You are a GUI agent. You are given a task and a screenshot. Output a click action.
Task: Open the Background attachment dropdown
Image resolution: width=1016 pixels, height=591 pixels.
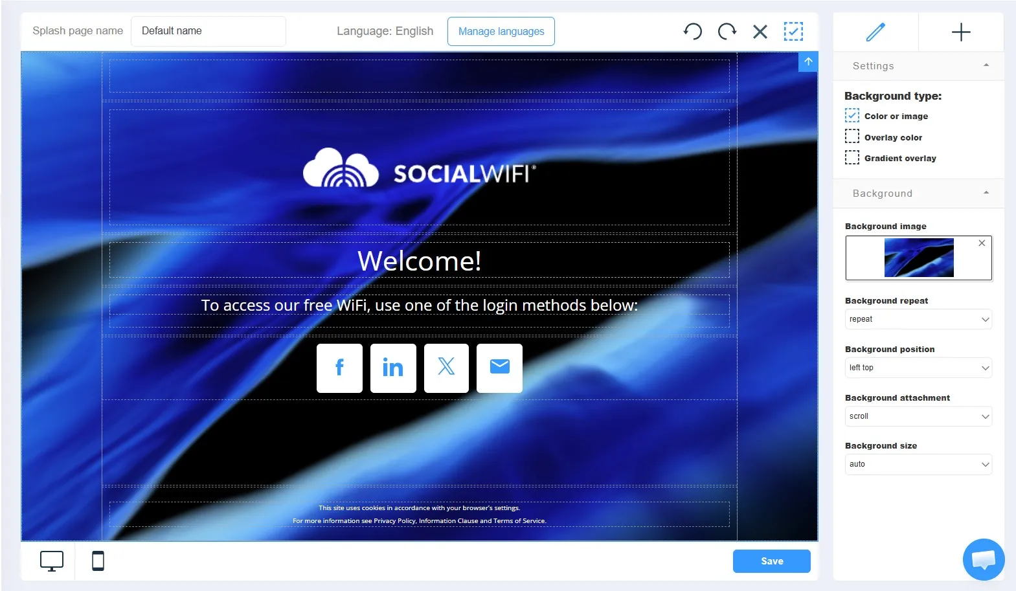(x=918, y=416)
